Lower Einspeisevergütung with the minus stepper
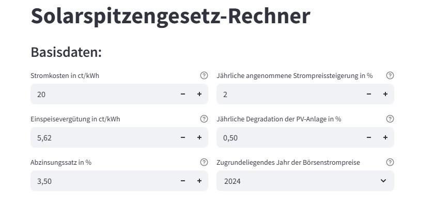434x204 pixels. pos(183,137)
